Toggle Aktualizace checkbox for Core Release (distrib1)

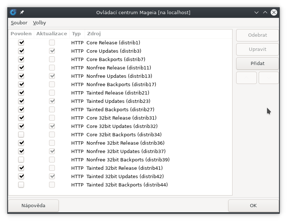pyautogui.click(x=52, y=43)
